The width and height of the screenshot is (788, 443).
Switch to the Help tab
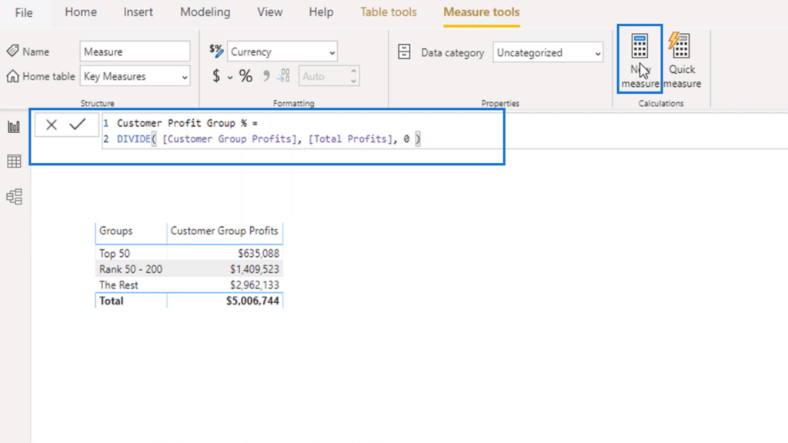pyautogui.click(x=321, y=12)
